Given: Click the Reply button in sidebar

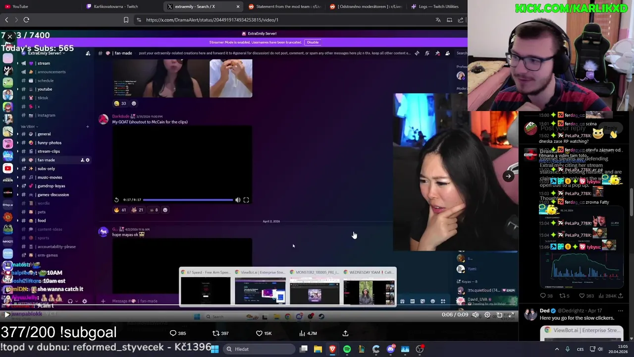Looking at the screenshot, I should click(611, 128).
